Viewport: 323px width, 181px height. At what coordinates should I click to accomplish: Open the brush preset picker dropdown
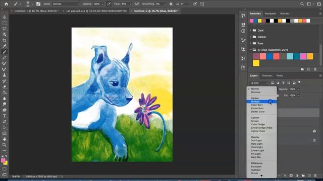coord(32,4)
